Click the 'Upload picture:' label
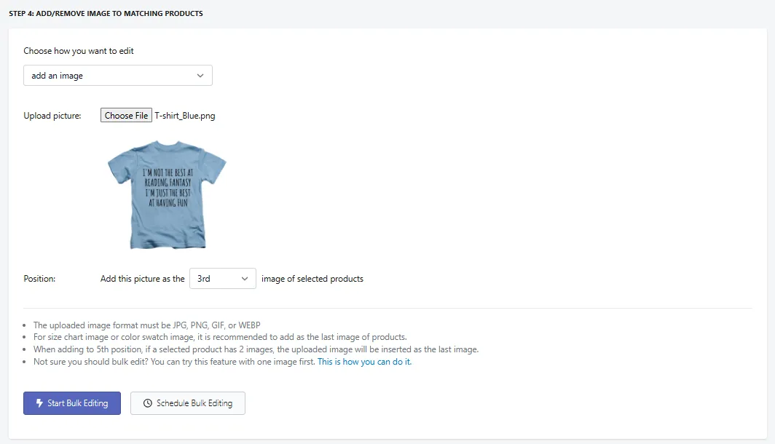Viewport: 775px width, 444px height. (52, 116)
